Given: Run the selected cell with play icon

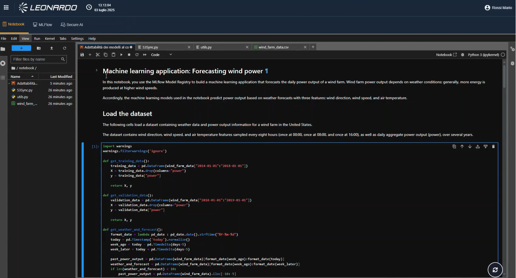Looking at the screenshot, I should 121,55.
